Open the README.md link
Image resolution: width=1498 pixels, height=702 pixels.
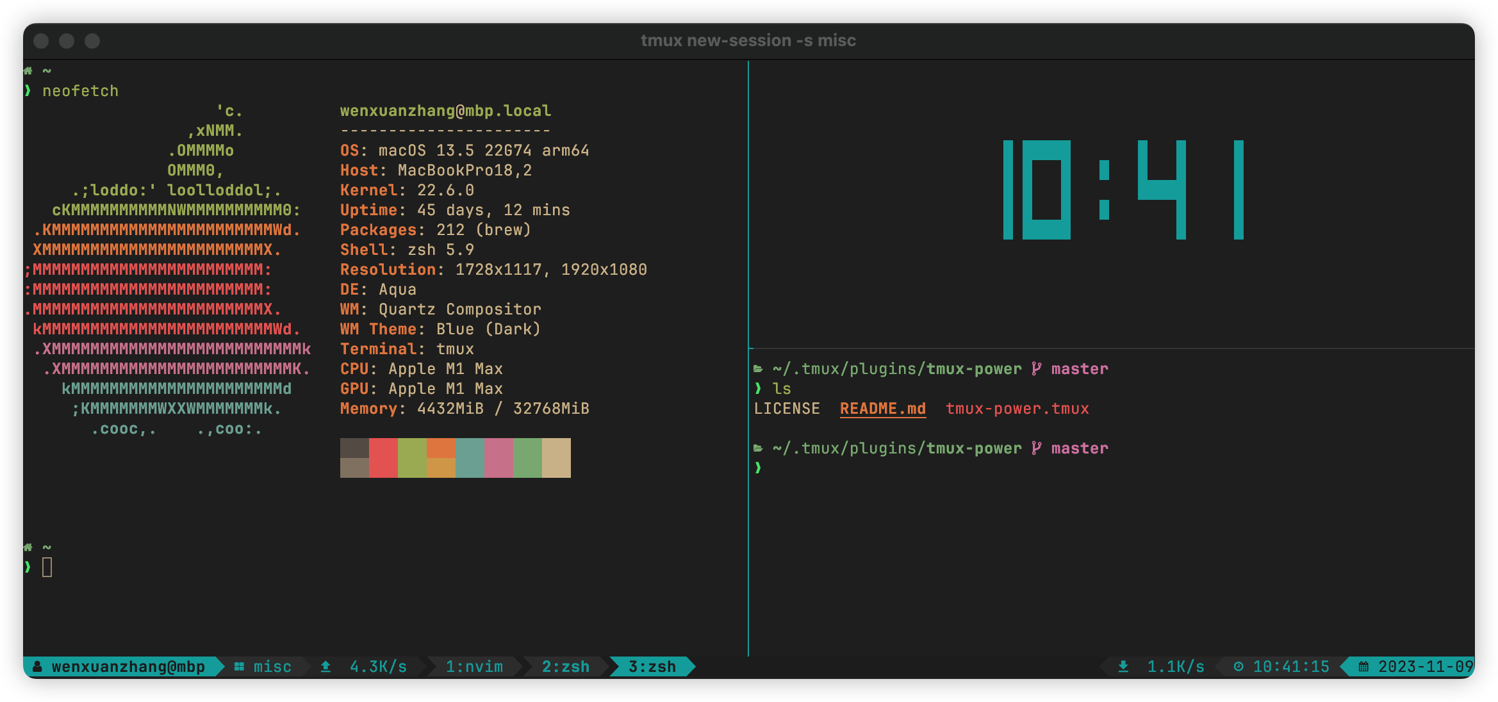point(882,408)
